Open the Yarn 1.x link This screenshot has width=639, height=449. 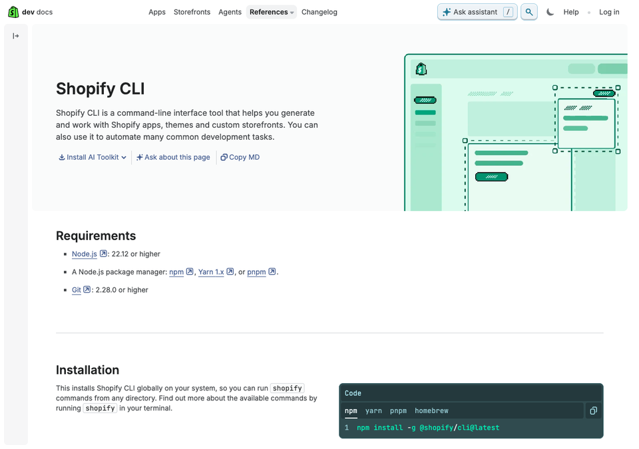(x=211, y=272)
